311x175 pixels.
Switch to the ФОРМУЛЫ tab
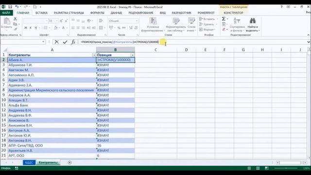click(97, 13)
